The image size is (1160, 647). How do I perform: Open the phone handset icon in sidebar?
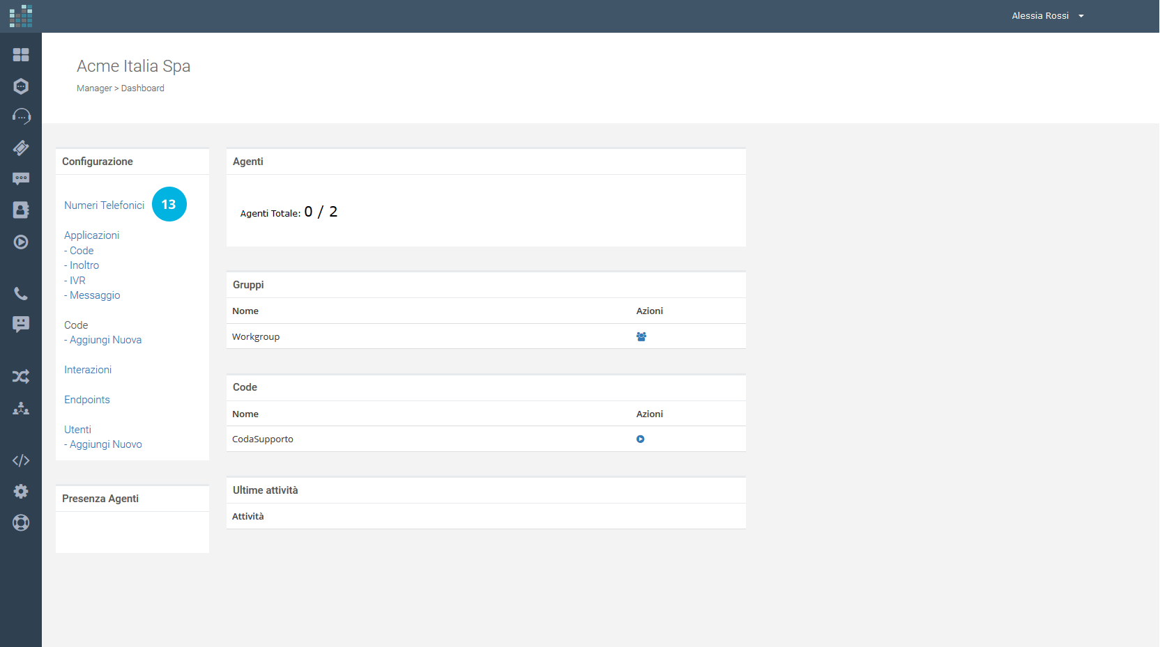pos(21,294)
